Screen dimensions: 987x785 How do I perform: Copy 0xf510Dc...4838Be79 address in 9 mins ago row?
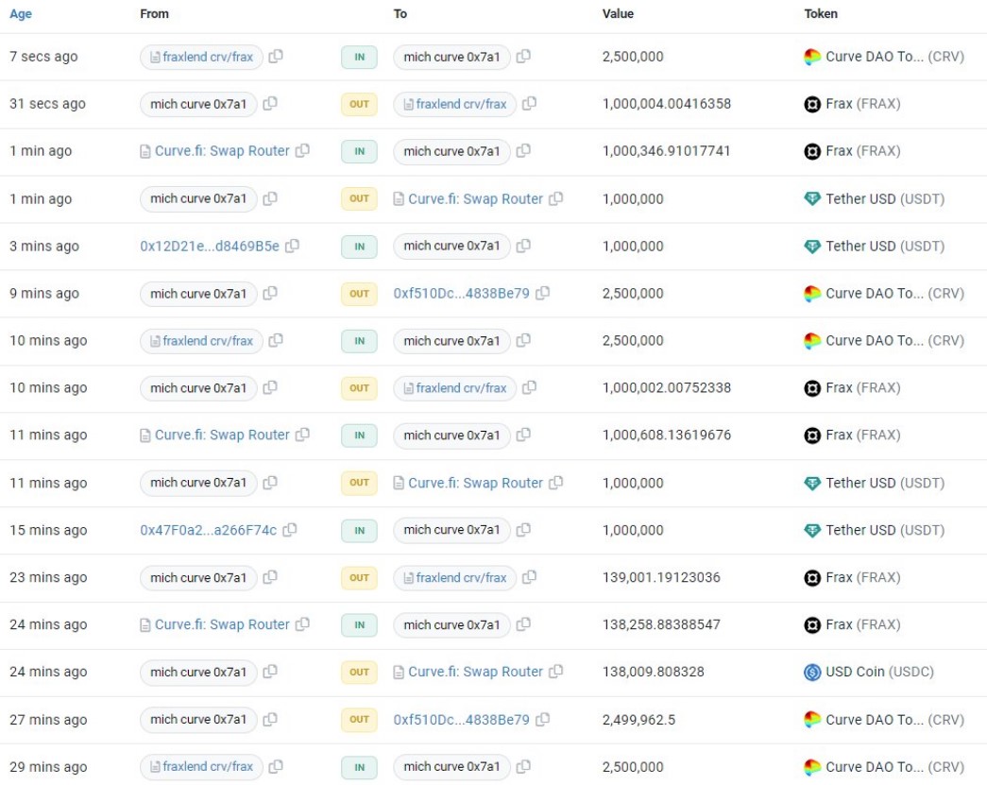pos(542,294)
